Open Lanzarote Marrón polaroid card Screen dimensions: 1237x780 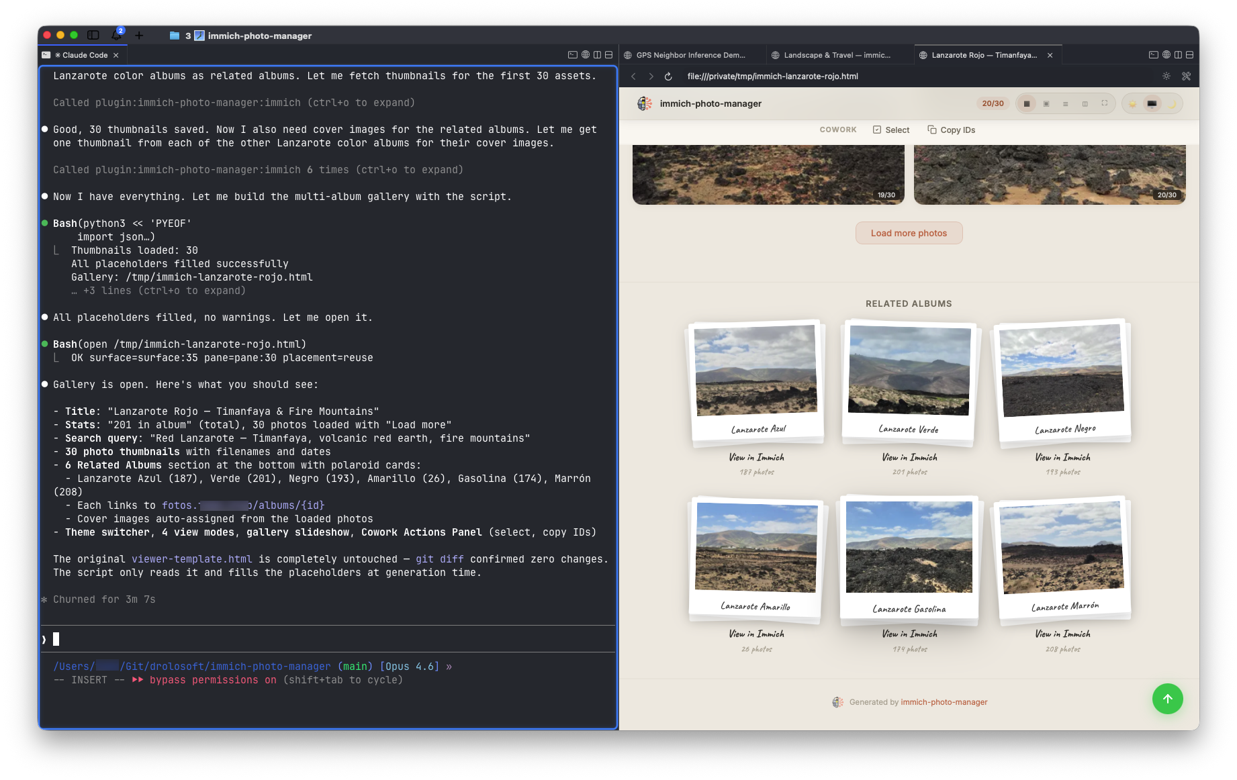pyautogui.click(x=1063, y=557)
